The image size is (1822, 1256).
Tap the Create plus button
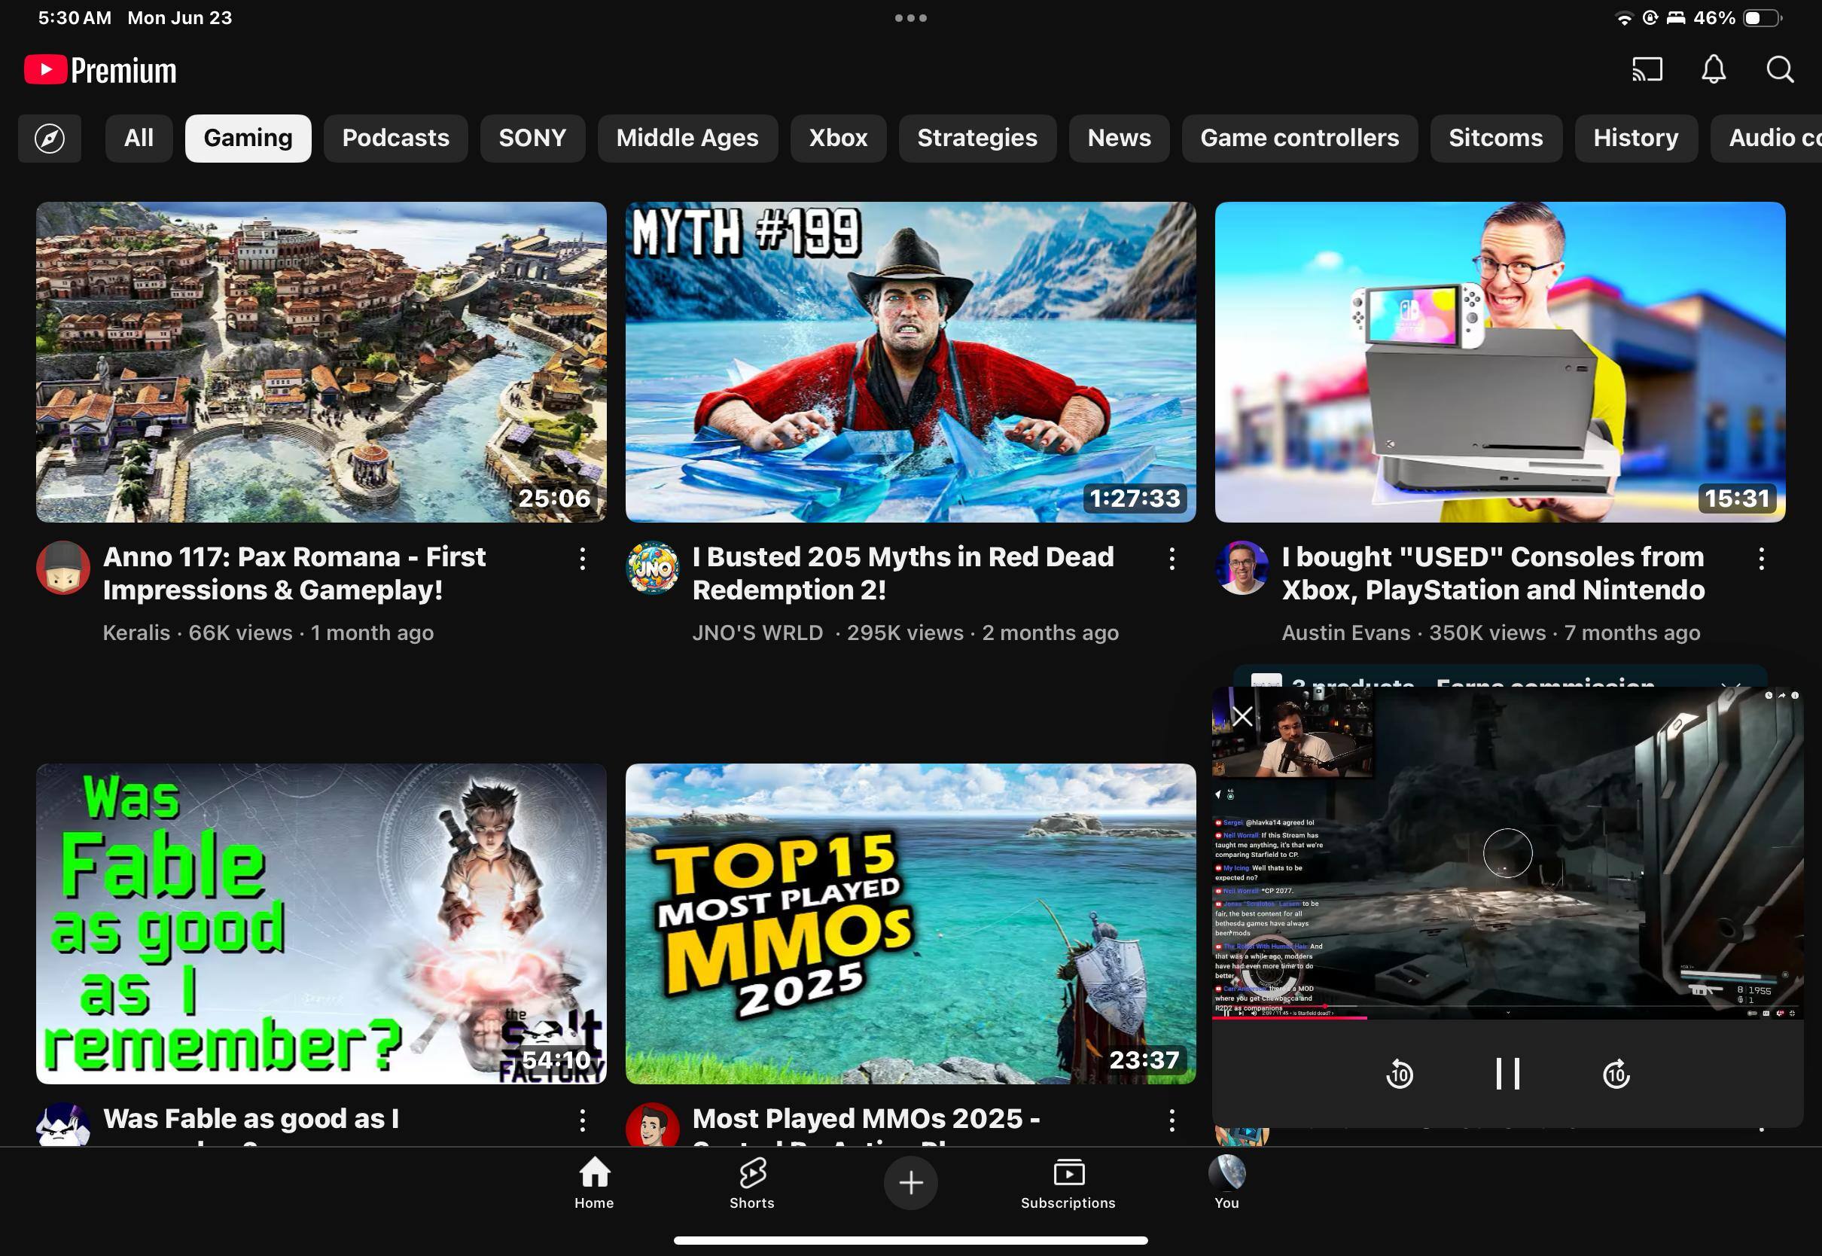pyautogui.click(x=910, y=1182)
